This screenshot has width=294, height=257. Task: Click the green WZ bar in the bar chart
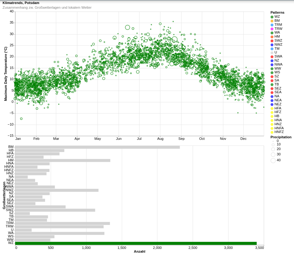(x=136, y=243)
